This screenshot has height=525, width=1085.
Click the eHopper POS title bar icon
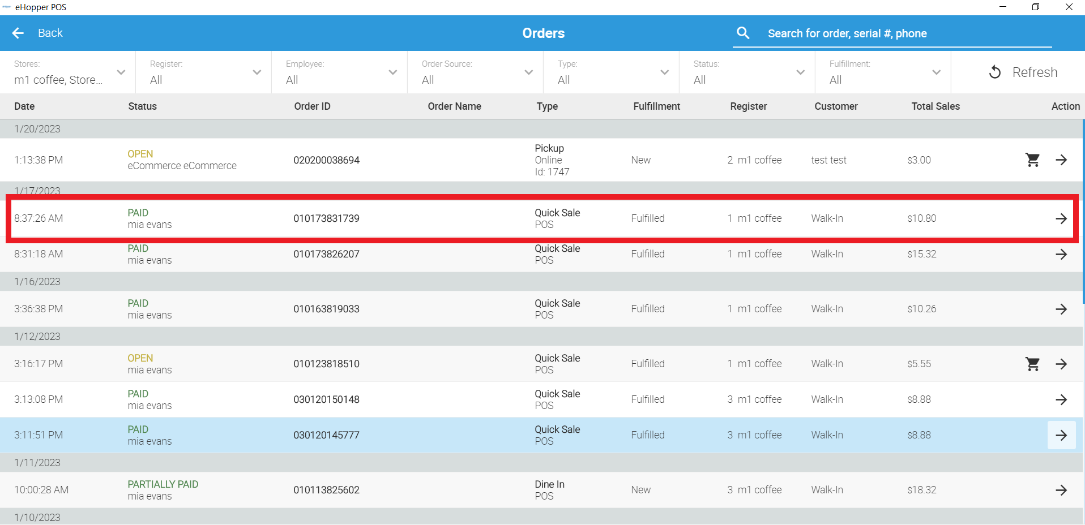tap(7, 7)
